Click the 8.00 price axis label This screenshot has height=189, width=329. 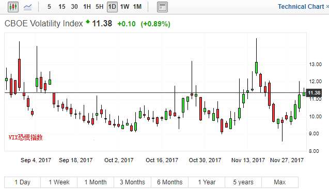point(314,151)
